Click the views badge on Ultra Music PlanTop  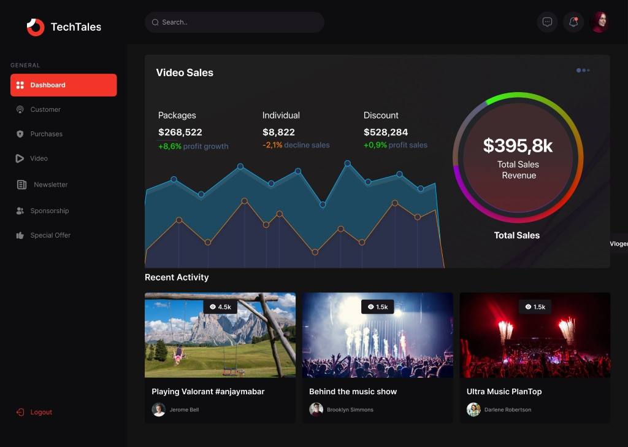pos(535,306)
